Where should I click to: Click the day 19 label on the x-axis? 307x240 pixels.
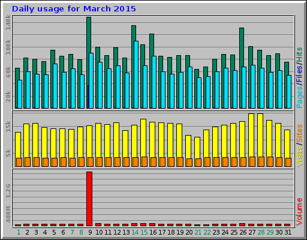pos(180,232)
